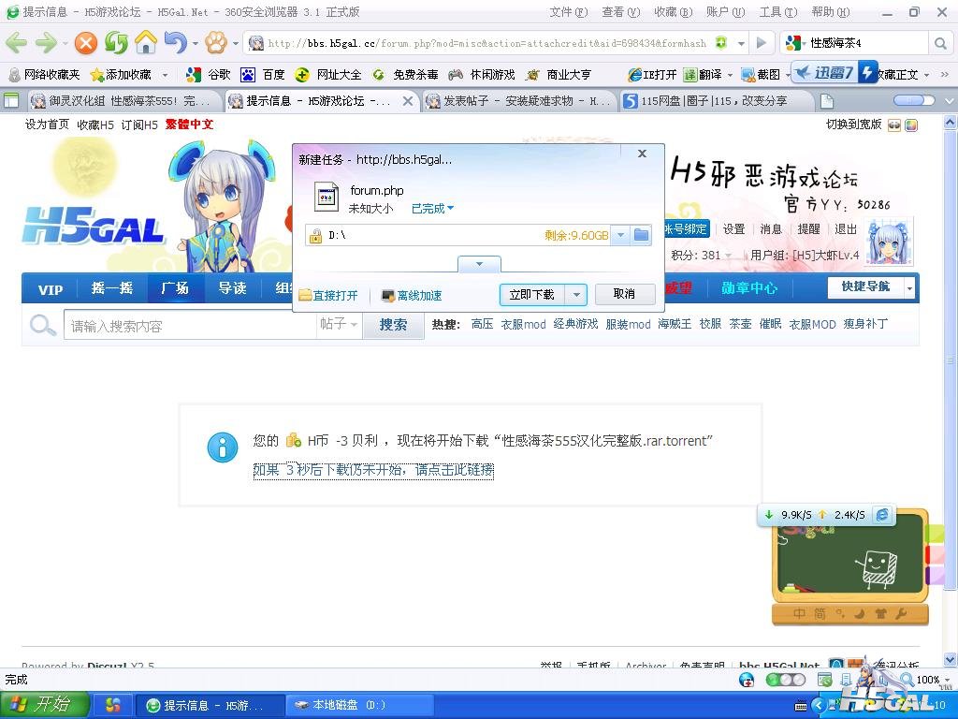
Task: Click the magnifier icon beside forum search
Action: click(43, 325)
